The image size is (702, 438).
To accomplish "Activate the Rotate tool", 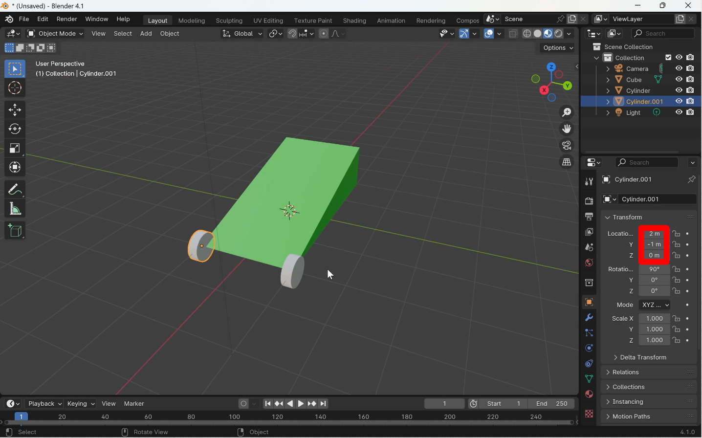I will point(15,129).
